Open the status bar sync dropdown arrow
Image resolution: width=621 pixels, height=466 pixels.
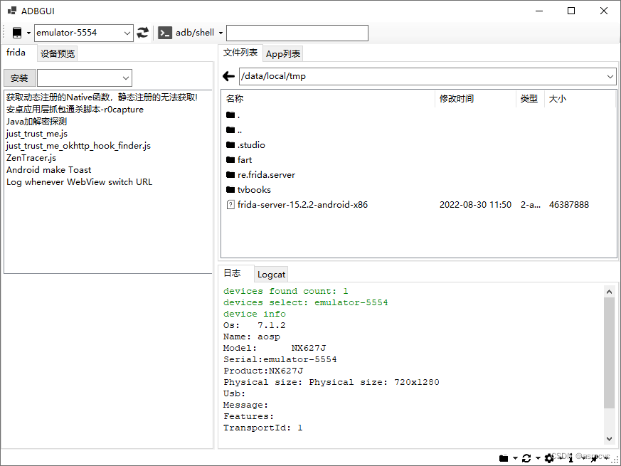click(538, 458)
